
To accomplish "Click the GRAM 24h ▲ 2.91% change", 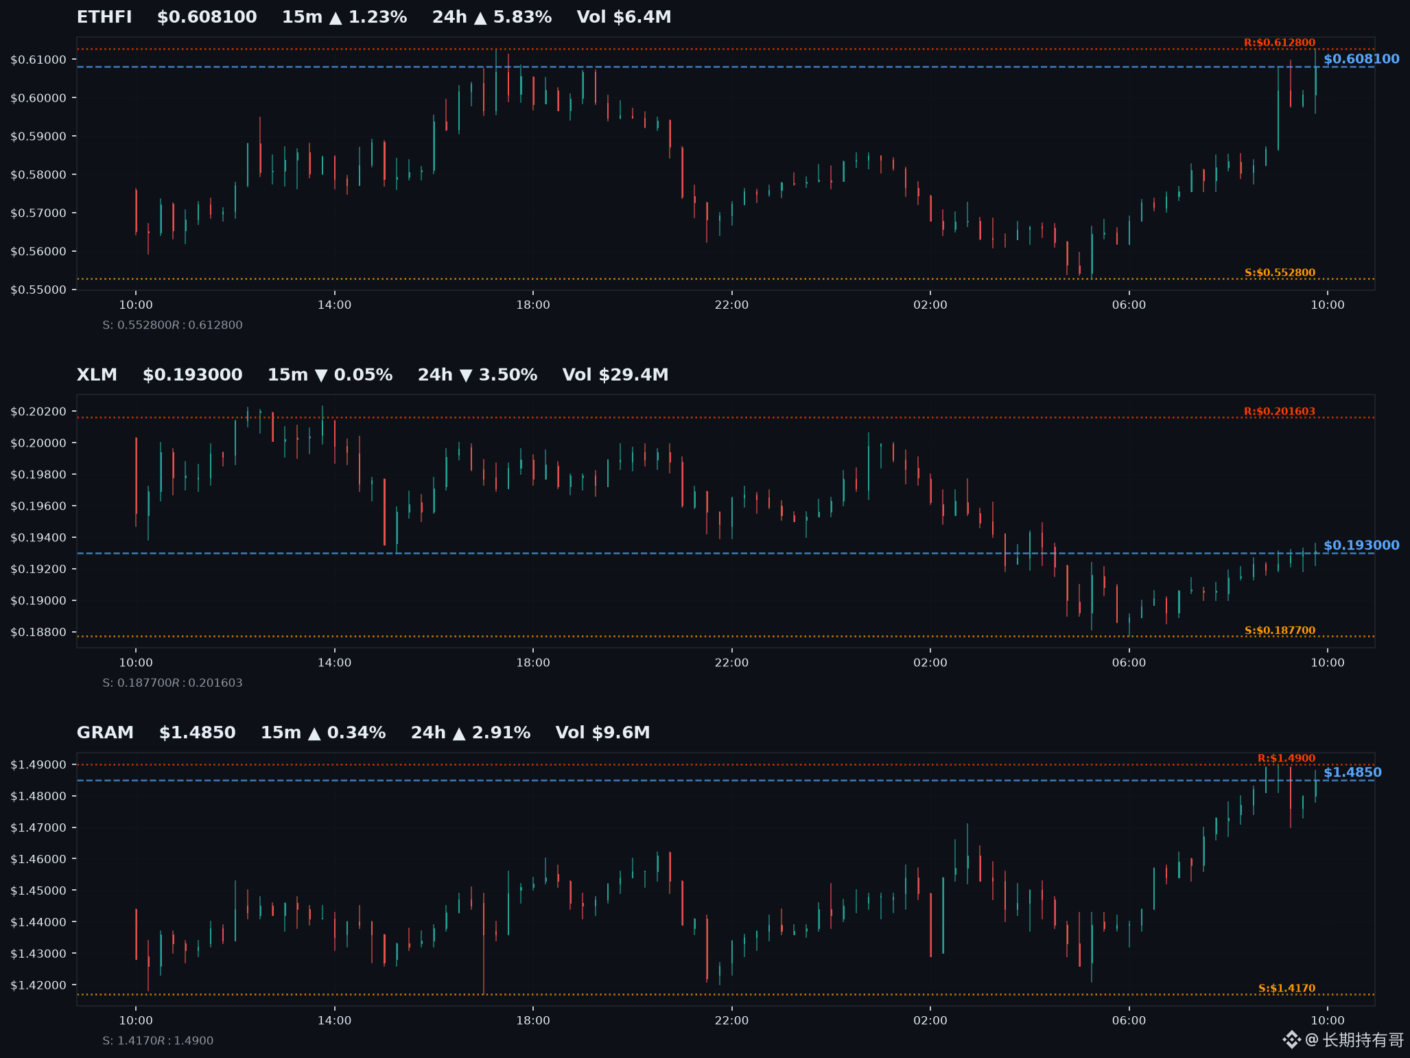I will (x=471, y=733).
